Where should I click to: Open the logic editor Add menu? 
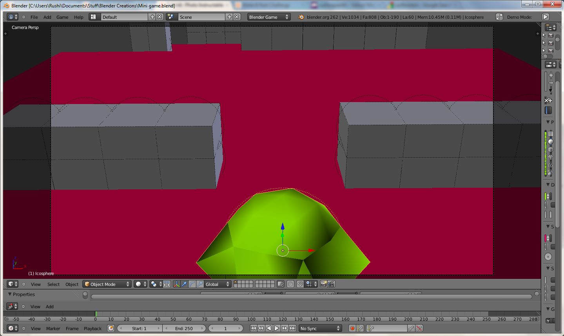tap(49, 307)
